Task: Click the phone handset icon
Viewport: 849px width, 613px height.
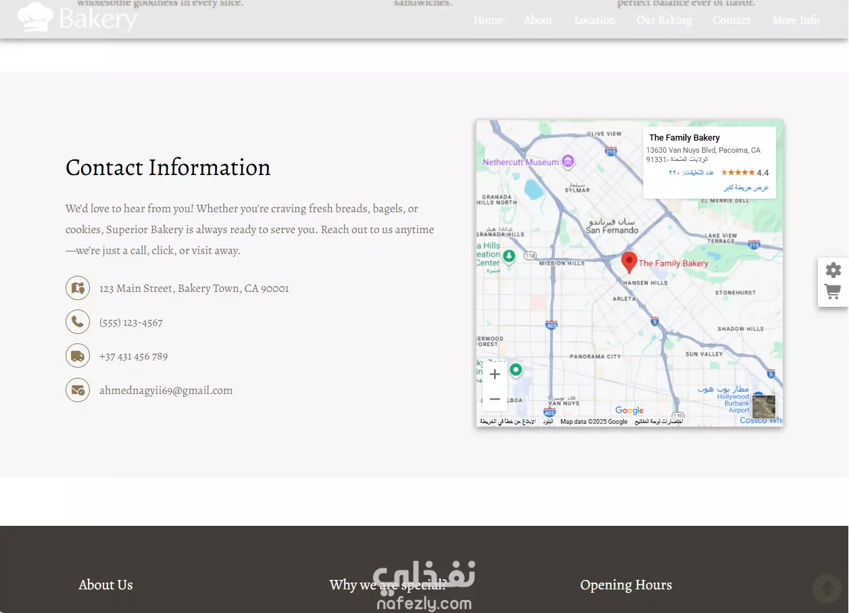Action: click(x=78, y=322)
